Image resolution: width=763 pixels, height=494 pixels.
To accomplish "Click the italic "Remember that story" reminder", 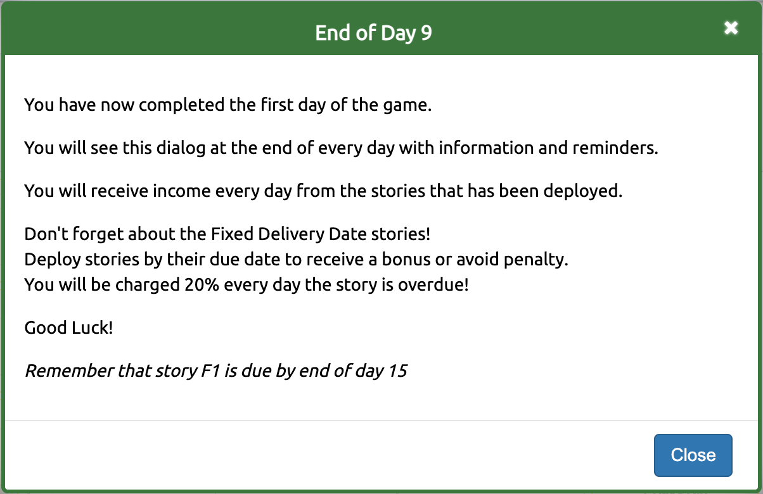I will pyautogui.click(x=215, y=370).
